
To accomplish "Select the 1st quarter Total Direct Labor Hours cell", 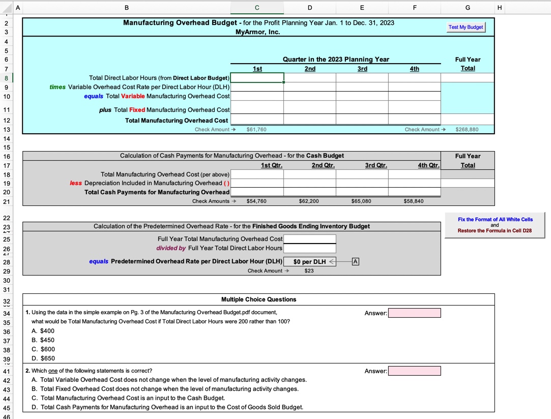I will coord(257,77).
